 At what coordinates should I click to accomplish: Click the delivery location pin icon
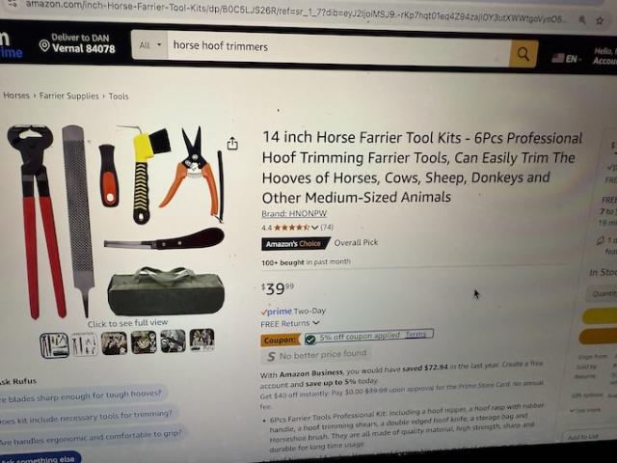44,46
